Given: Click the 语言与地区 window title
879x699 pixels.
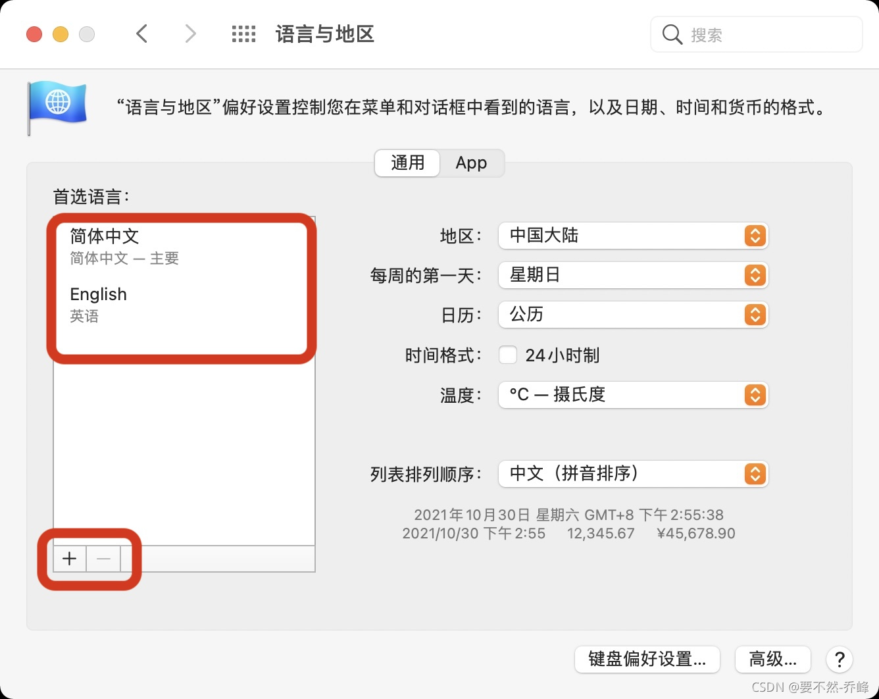Looking at the screenshot, I should point(325,34).
